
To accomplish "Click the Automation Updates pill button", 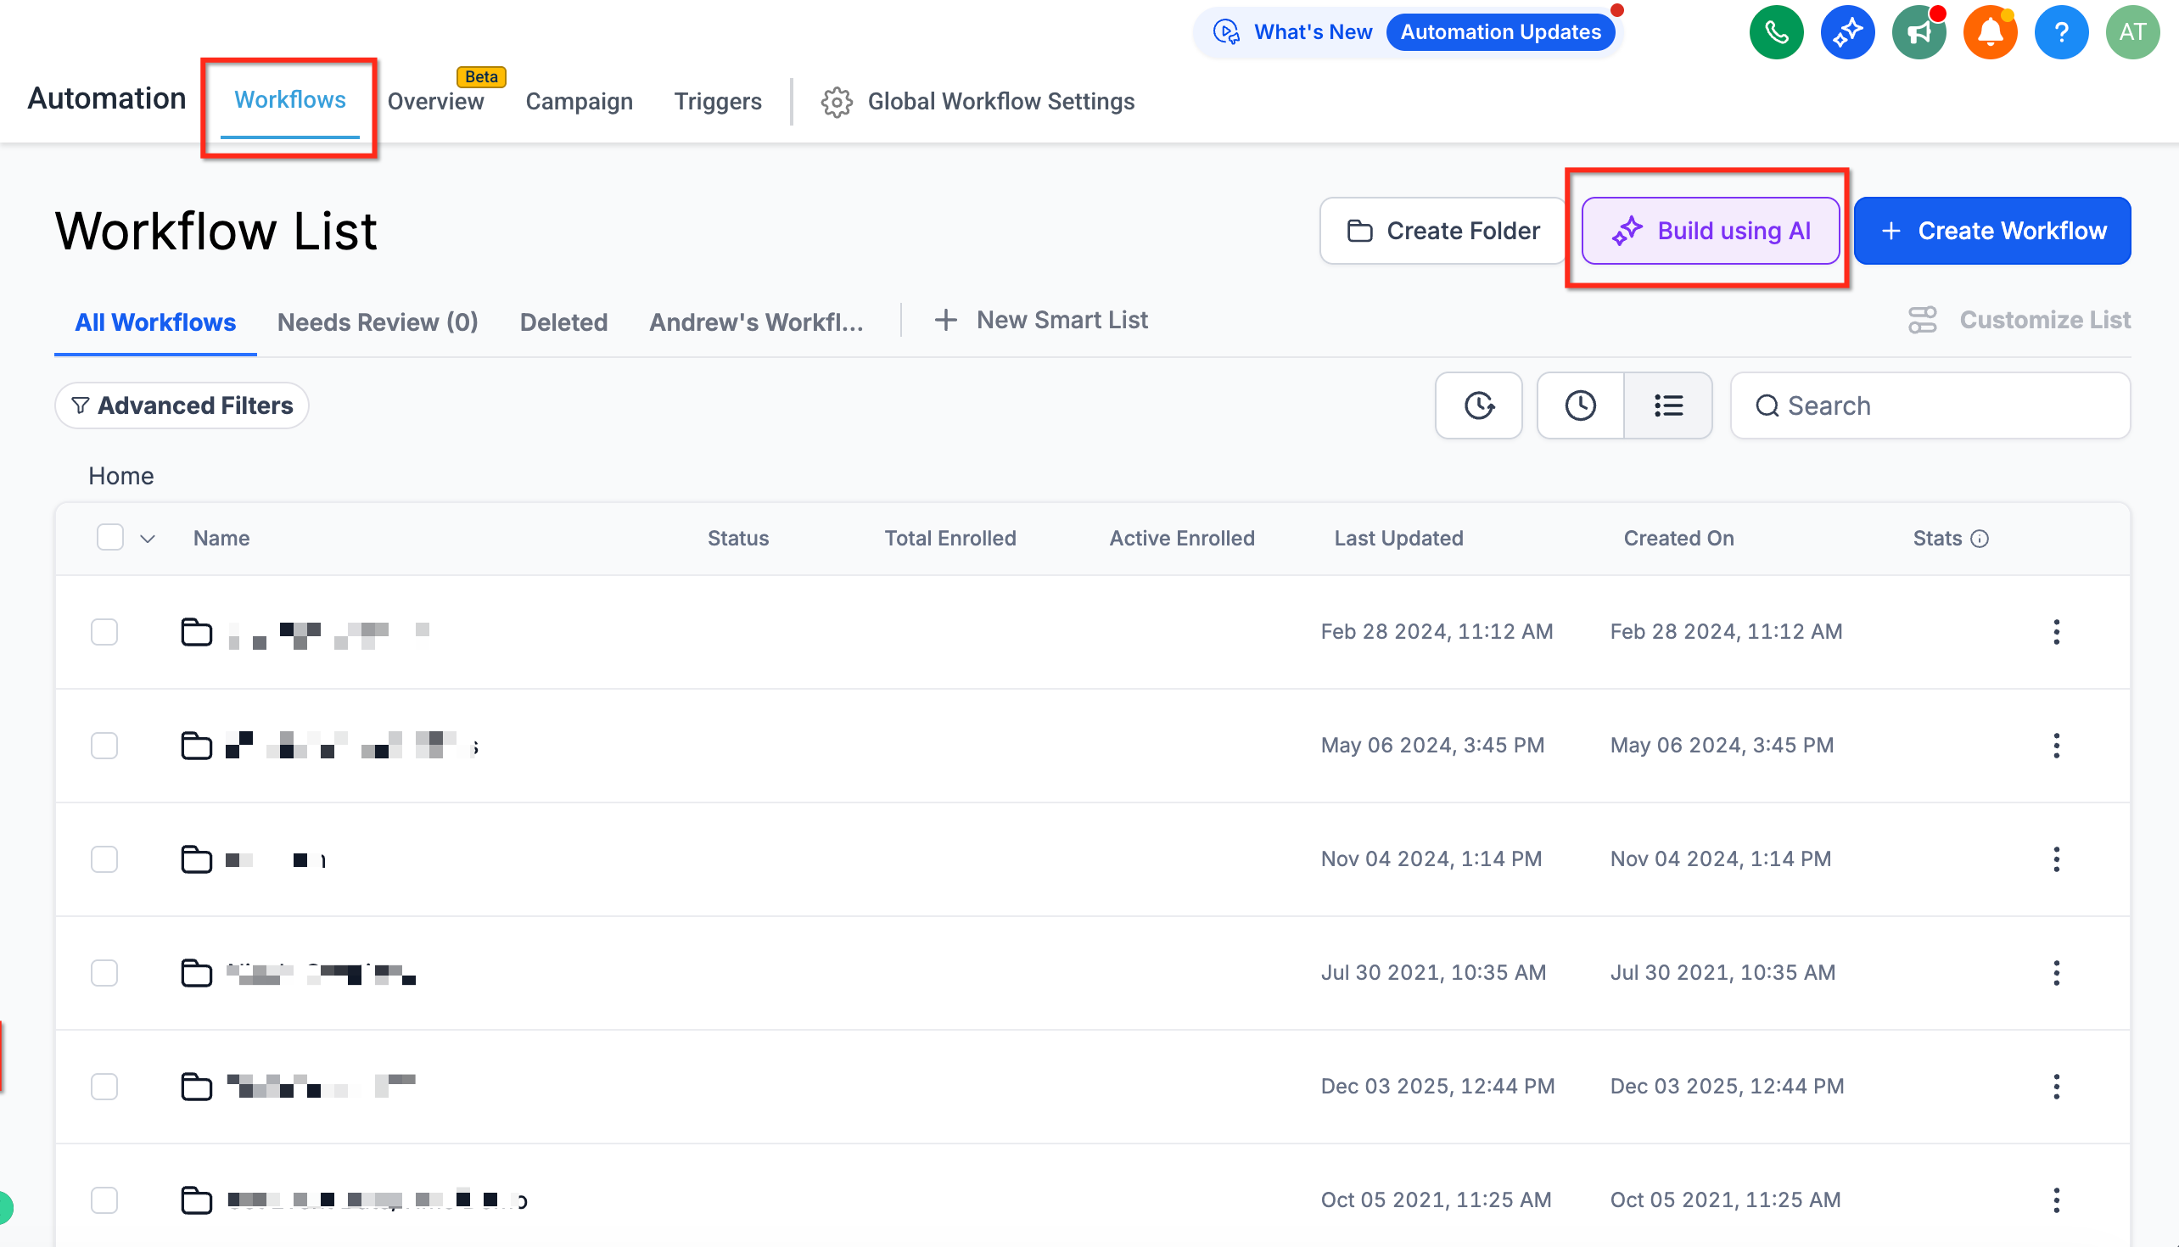I will point(1501,32).
